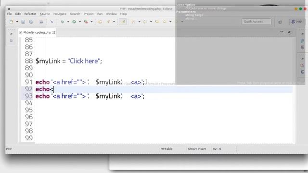Click the green Run icon
The height and width of the screenshot is (173, 308).
point(74,22)
